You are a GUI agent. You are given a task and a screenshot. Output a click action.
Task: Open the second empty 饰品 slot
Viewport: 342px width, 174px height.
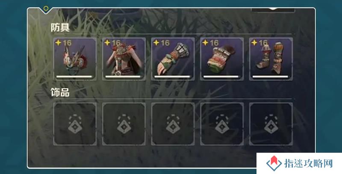pos(124,124)
